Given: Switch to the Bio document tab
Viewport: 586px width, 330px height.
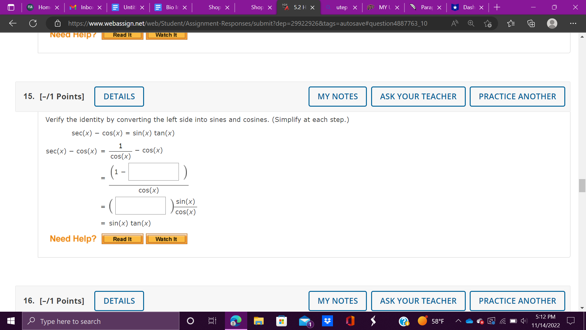Looking at the screenshot, I should pos(170,7).
